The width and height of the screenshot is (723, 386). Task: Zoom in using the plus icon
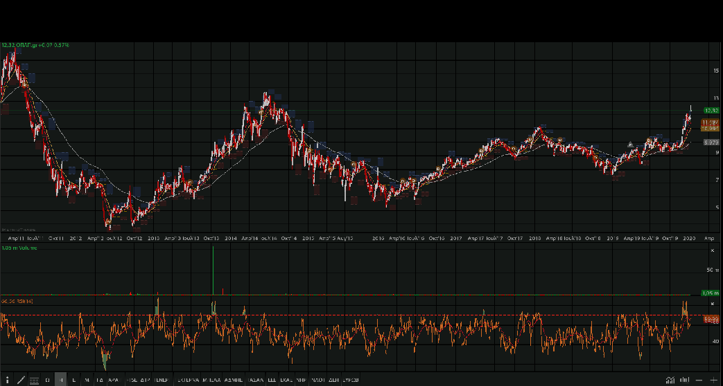tap(713, 380)
